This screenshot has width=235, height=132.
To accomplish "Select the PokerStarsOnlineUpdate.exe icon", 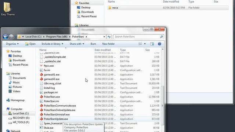I will click(41, 110).
